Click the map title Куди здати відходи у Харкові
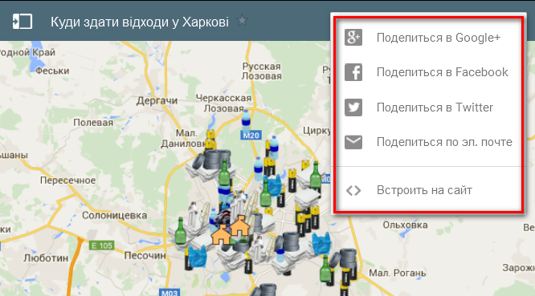 pyautogui.click(x=140, y=22)
